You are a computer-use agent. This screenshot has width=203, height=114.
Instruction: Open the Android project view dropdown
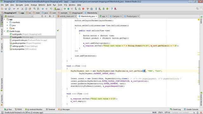[x=19, y=16]
